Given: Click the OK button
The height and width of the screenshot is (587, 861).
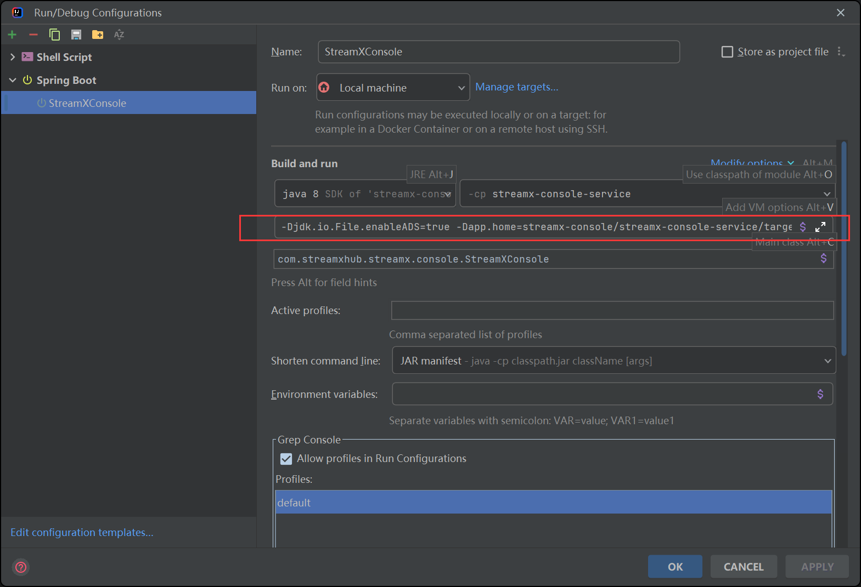Looking at the screenshot, I should (x=674, y=567).
